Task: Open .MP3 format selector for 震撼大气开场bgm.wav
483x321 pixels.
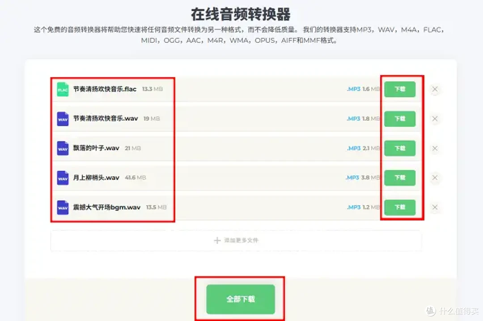Action: click(354, 207)
